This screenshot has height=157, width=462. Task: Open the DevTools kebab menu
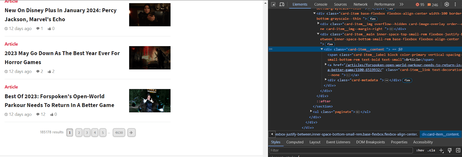455,4
